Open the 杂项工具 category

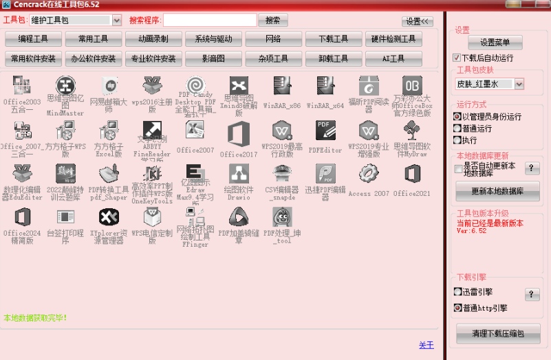coord(274,58)
